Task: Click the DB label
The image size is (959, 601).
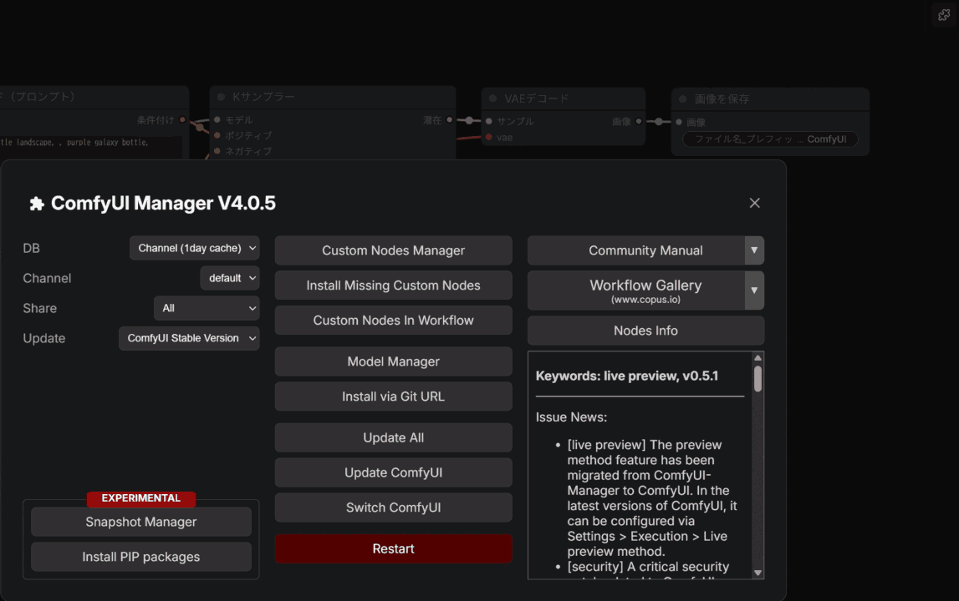Action: point(31,249)
